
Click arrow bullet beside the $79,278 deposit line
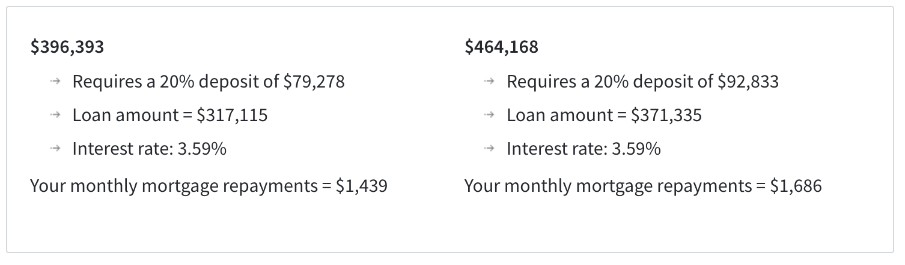tap(56, 82)
